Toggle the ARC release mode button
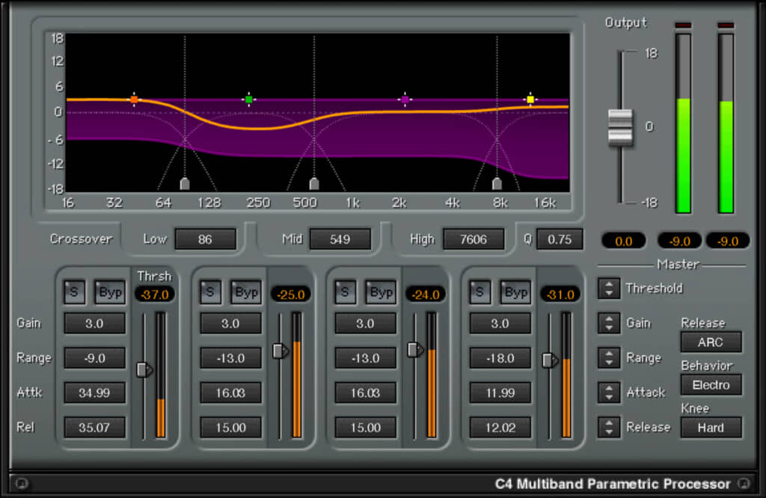The height and width of the screenshot is (498, 766). coord(711,342)
